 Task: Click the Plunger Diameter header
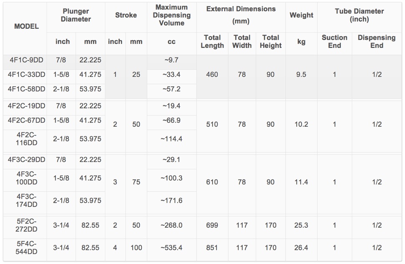tap(76, 15)
